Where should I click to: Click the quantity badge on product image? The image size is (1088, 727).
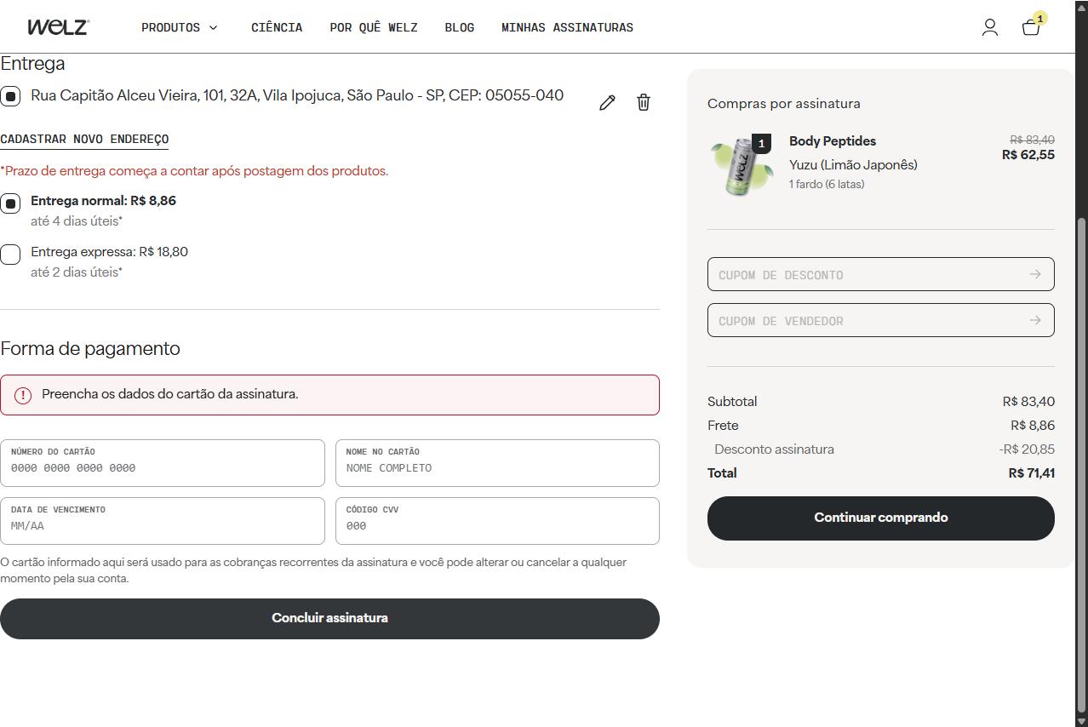(x=762, y=144)
